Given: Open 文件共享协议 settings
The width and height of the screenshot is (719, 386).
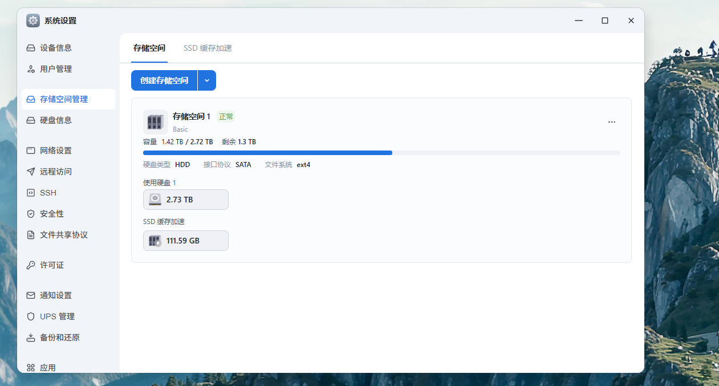Looking at the screenshot, I should click(68, 235).
